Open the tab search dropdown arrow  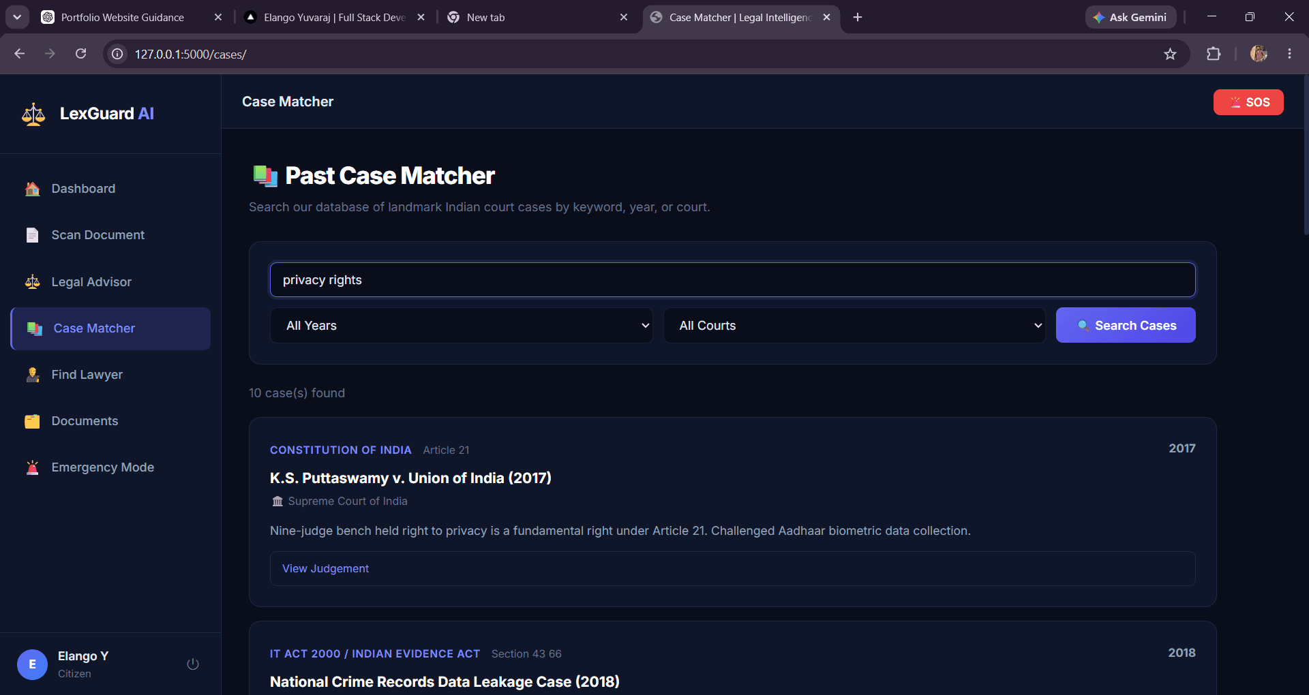17,17
